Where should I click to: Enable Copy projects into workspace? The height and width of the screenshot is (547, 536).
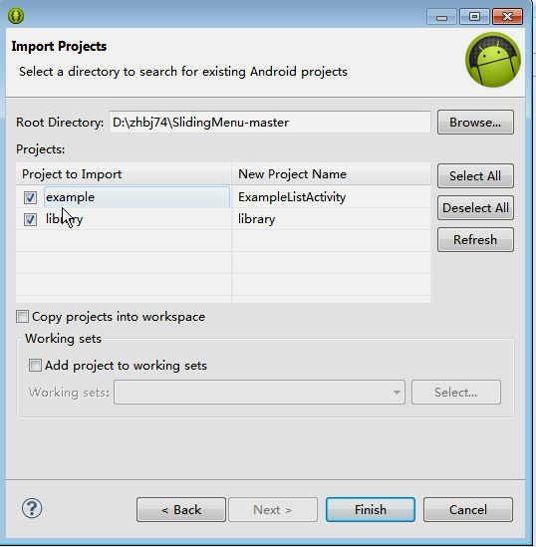(x=22, y=317)
